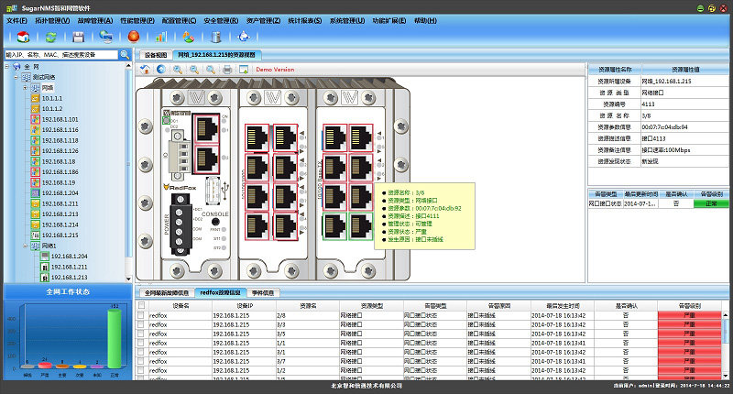Check the alarm row for resource 2/8
The height and width of the screenshot is (394, 733).
point(141,315)
